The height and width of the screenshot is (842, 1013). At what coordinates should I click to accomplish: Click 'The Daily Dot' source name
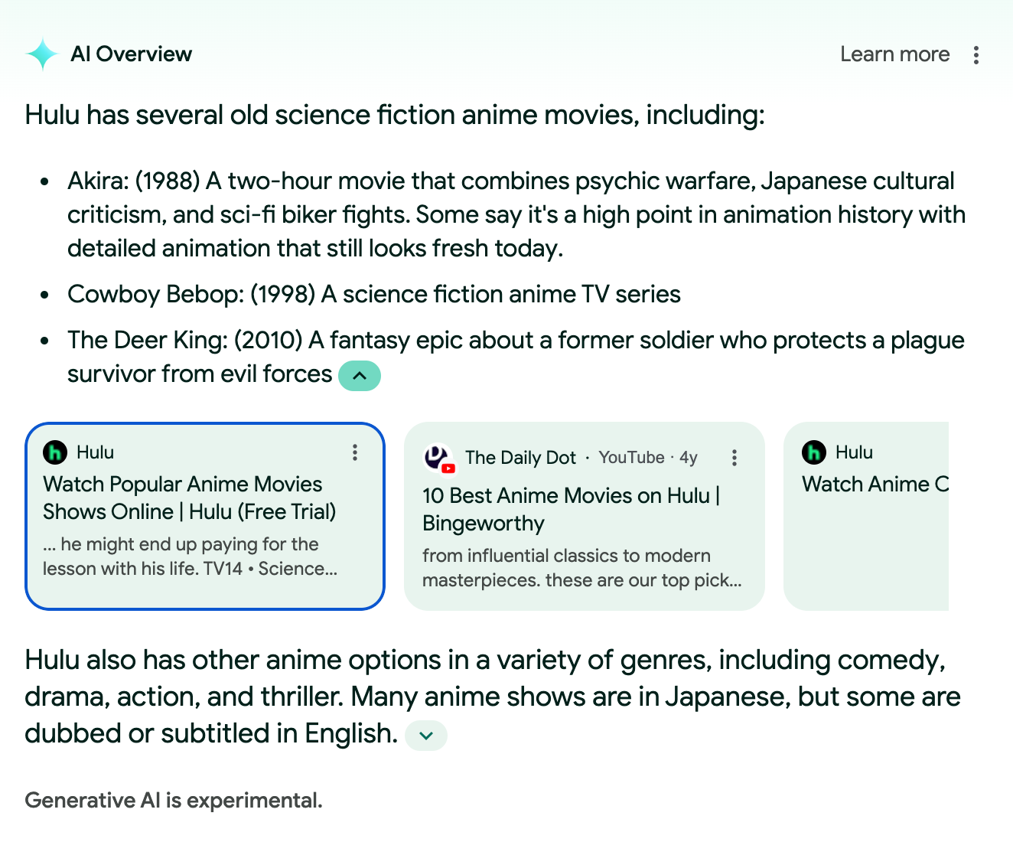click(520, 458)
